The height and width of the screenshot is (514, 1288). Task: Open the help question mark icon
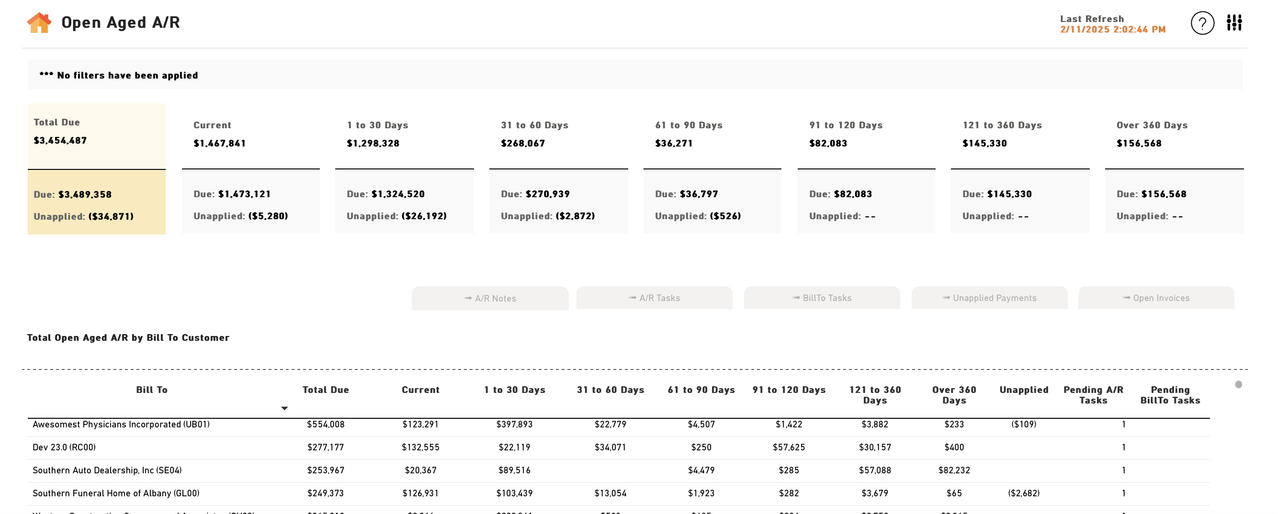pyautogui.click(x=1202, y=23)
